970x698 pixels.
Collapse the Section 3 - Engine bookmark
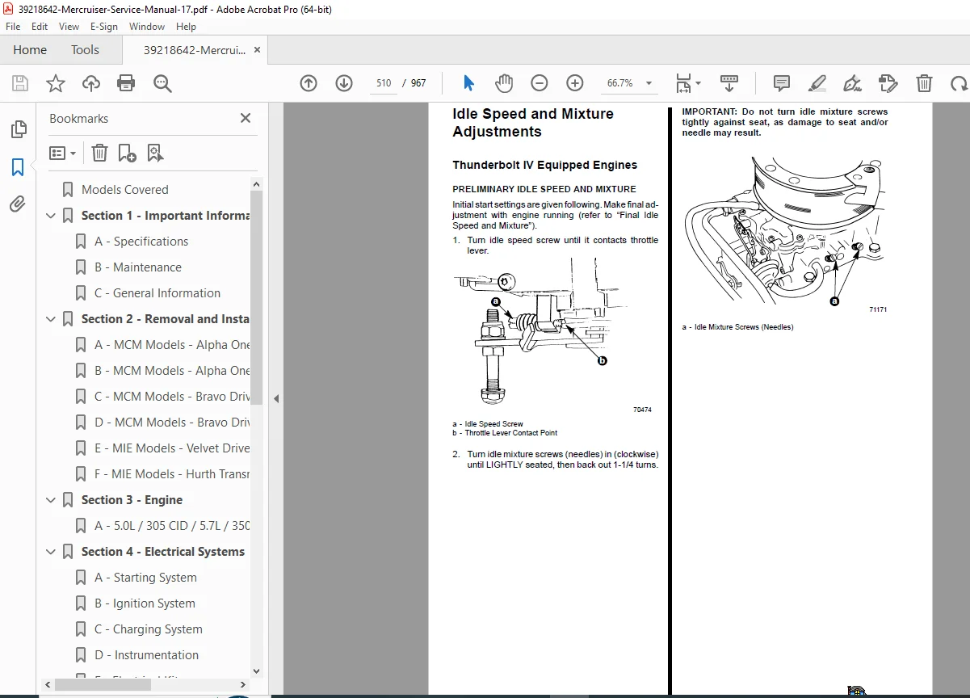(x=51, y=500)
